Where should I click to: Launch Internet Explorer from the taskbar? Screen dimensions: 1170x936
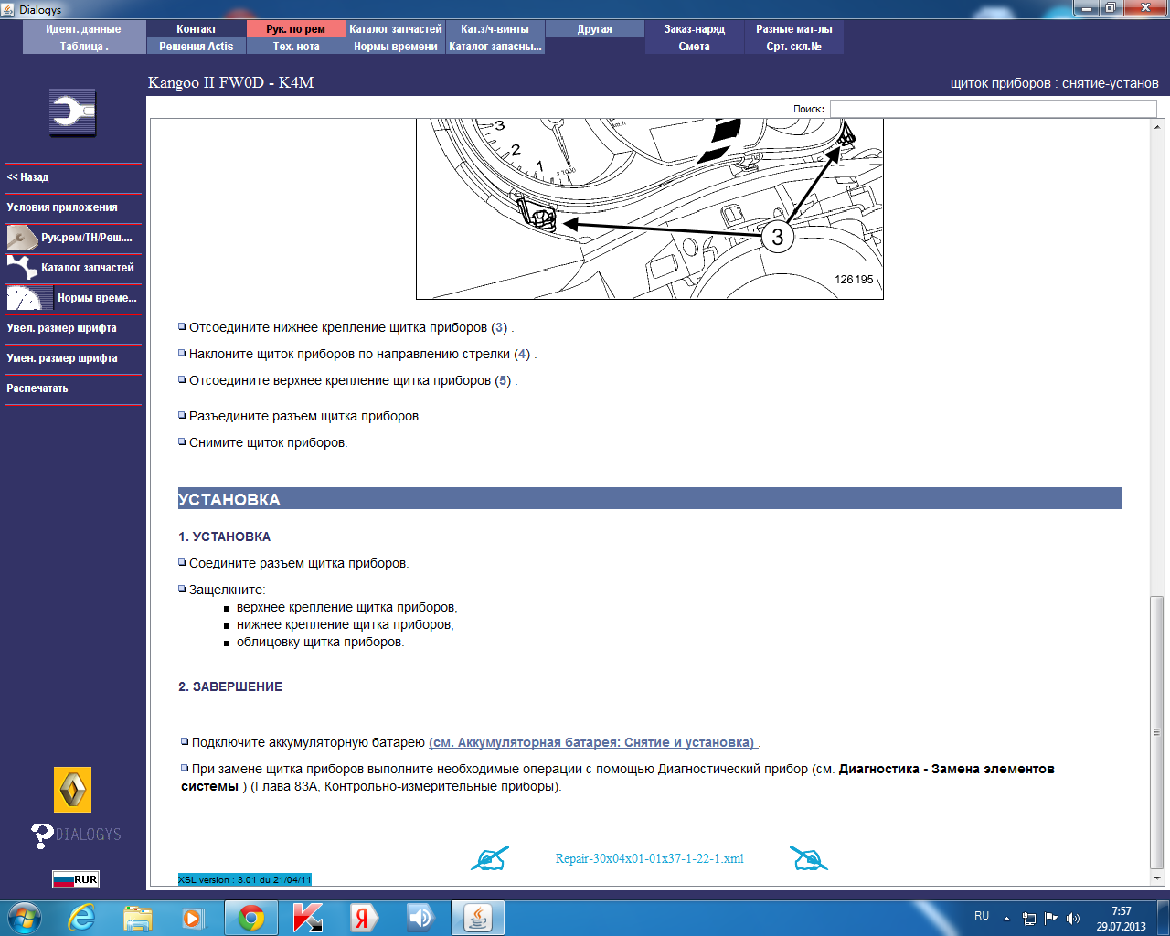click(82, 918)
